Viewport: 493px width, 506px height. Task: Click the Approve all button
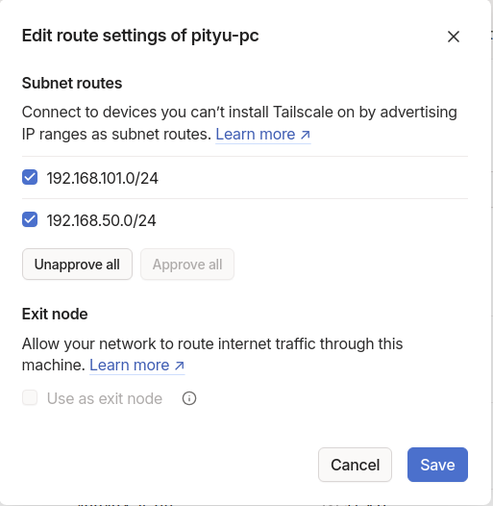coord(187,265)
